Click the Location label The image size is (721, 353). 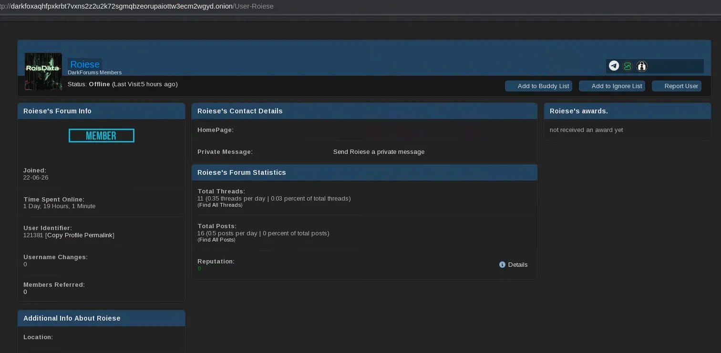coord(38,337)
